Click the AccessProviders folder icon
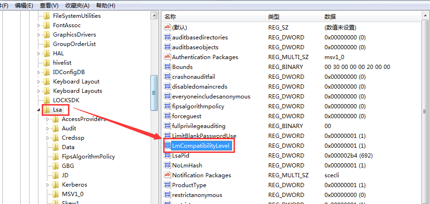 click(x=56, y=119)
